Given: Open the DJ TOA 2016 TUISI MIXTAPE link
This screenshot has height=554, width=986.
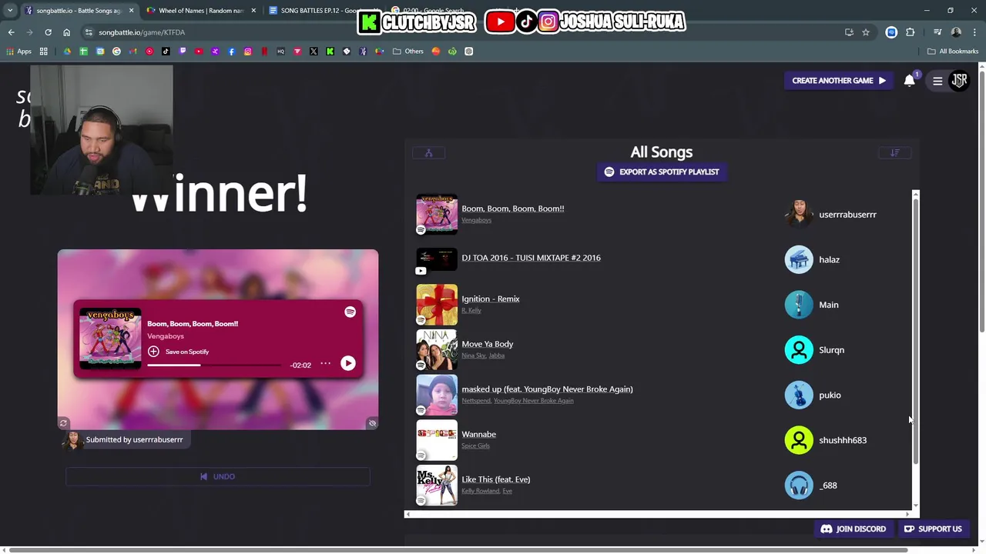Looking at the screenshot, I should tap(531, 258).
